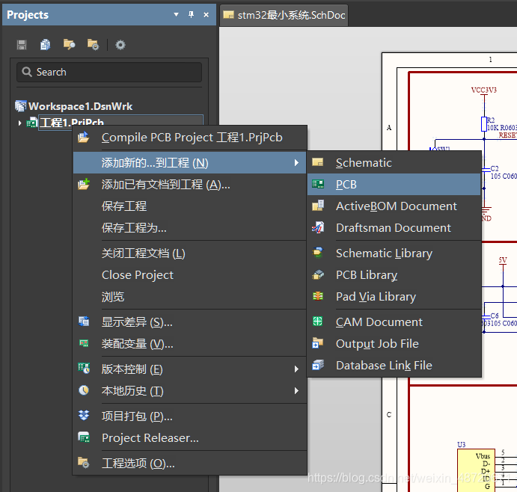Click the PCB Library icon
The height and width of the screenshot is (492, 517).
click(x=318, y=274)
